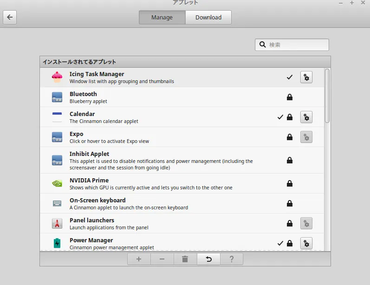Click the lock on On-Screen keyboard row
370x285 pixels.
290,203
